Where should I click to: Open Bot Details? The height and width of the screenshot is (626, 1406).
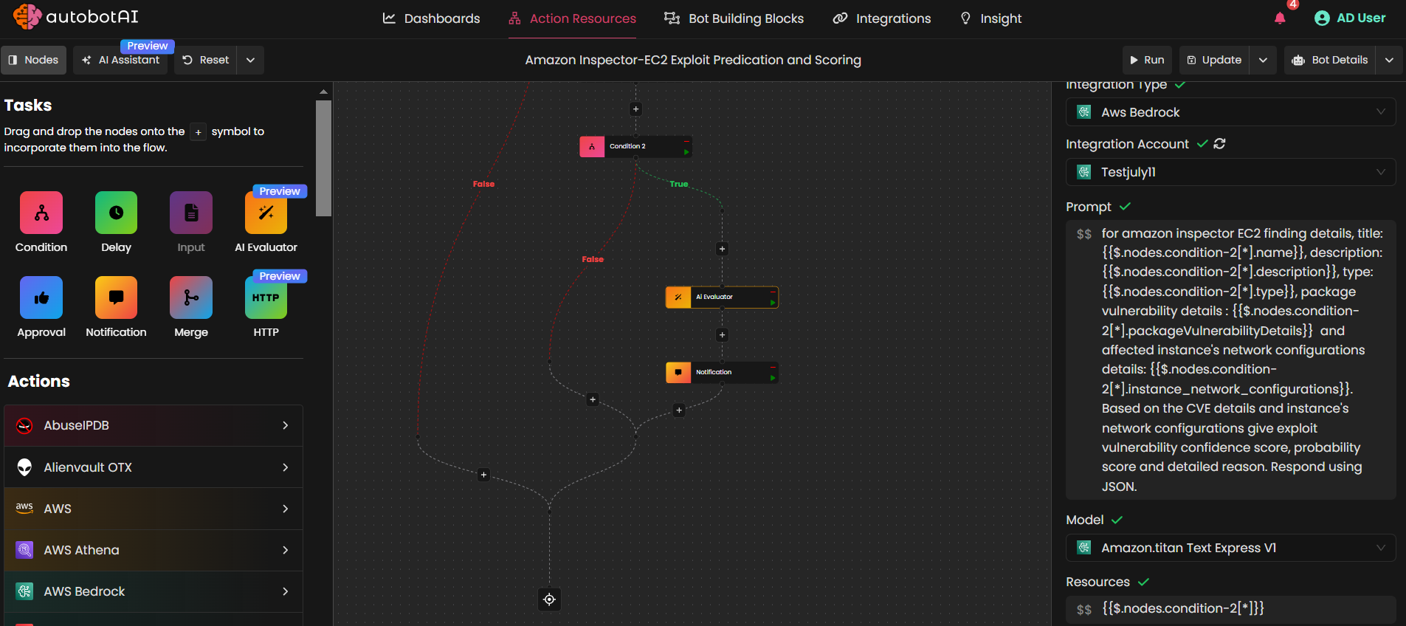point(1330,60)
